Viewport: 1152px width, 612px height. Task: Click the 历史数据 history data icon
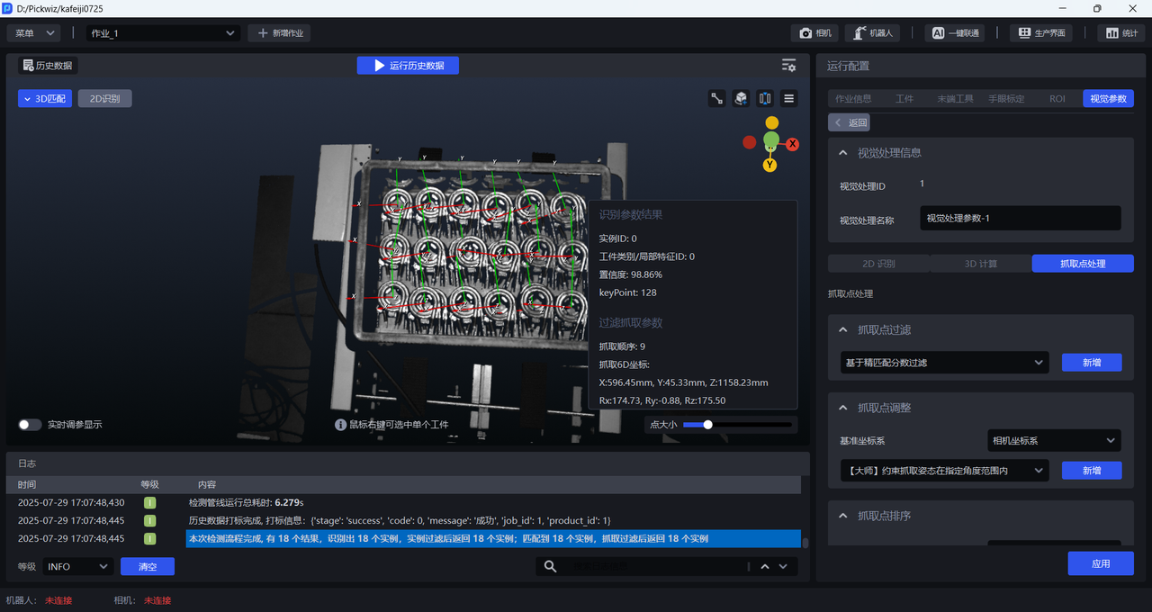coord(48,66)
